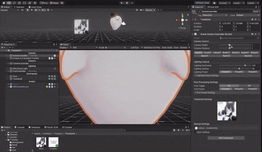This screenshot has width=262, height=152.
Task: Switch to the Scene tab
Action: tap(5, 7)
